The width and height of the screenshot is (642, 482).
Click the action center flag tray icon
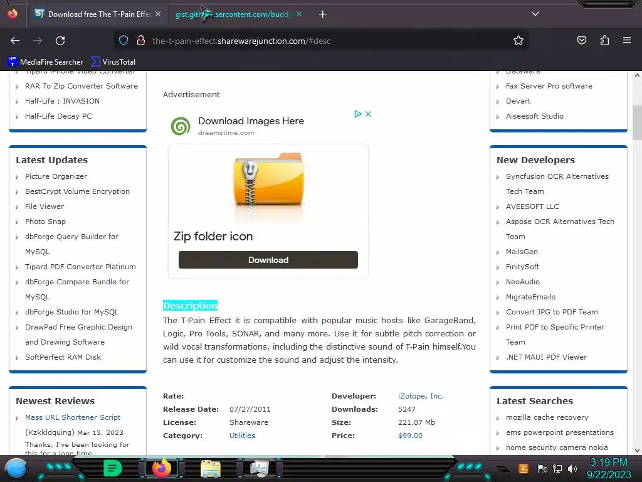click(x=542, y=468)
